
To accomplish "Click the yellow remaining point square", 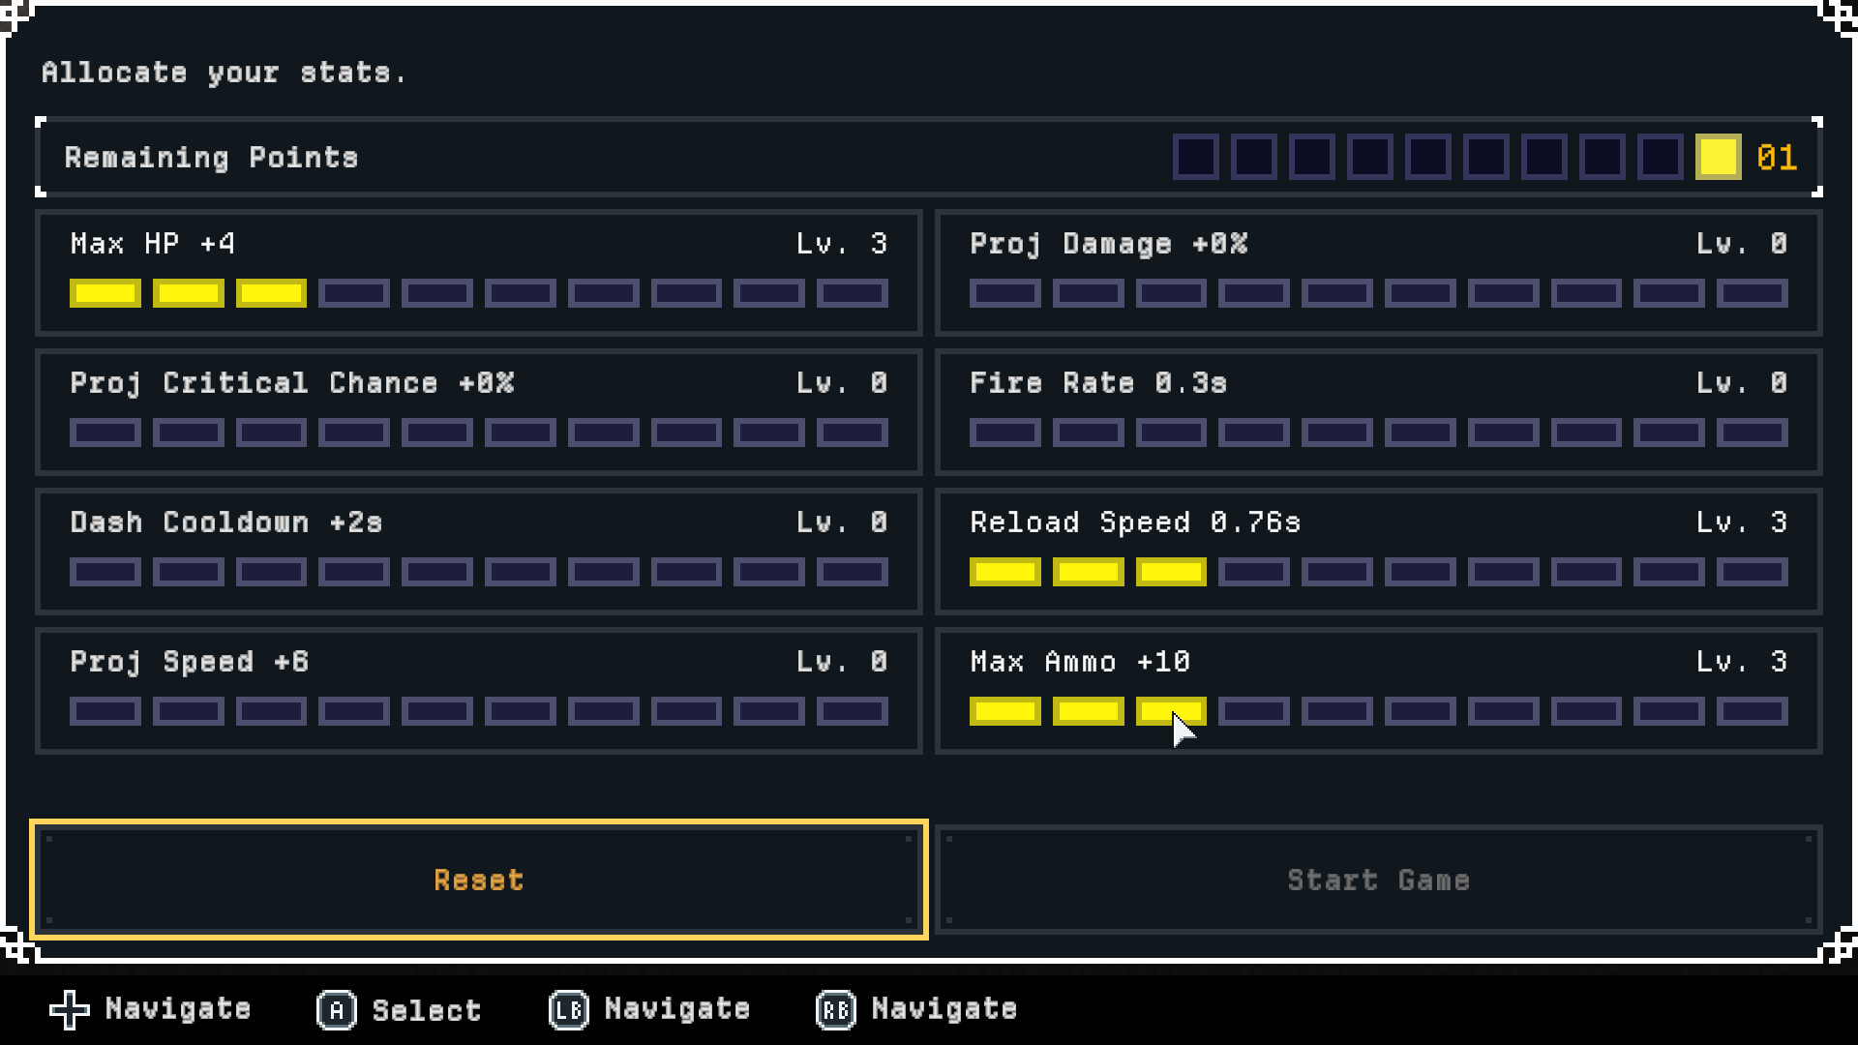I will [x=1719, y=157].
